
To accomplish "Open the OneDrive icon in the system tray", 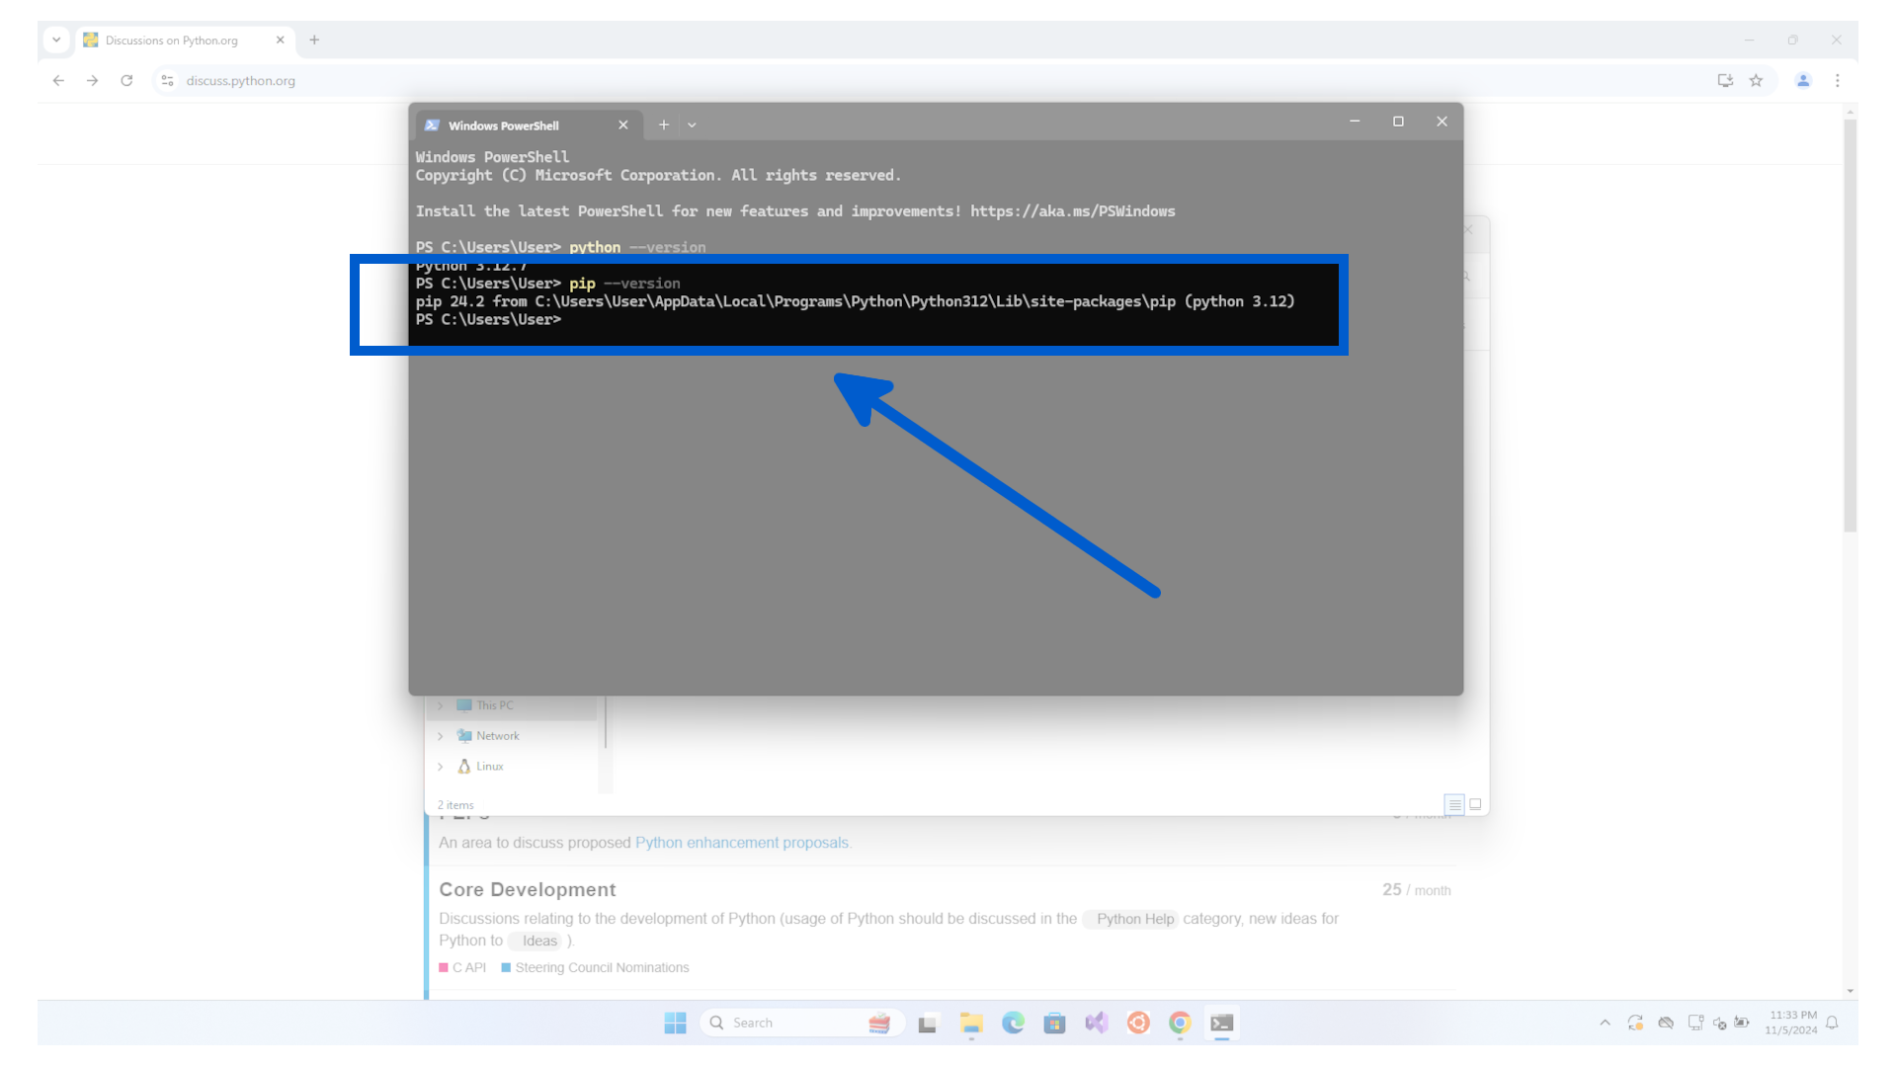I will [1666, 1023].
